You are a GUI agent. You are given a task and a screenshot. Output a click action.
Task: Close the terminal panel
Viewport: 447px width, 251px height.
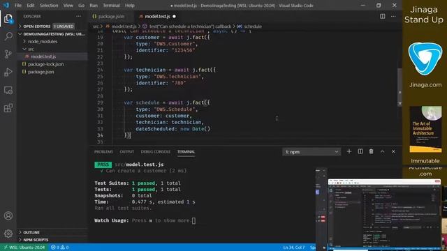[x=393, y=152]
